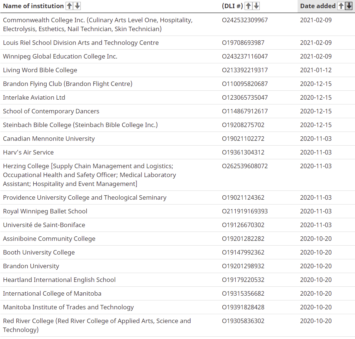Click DLI number O19361304312

tap(243, 152)
